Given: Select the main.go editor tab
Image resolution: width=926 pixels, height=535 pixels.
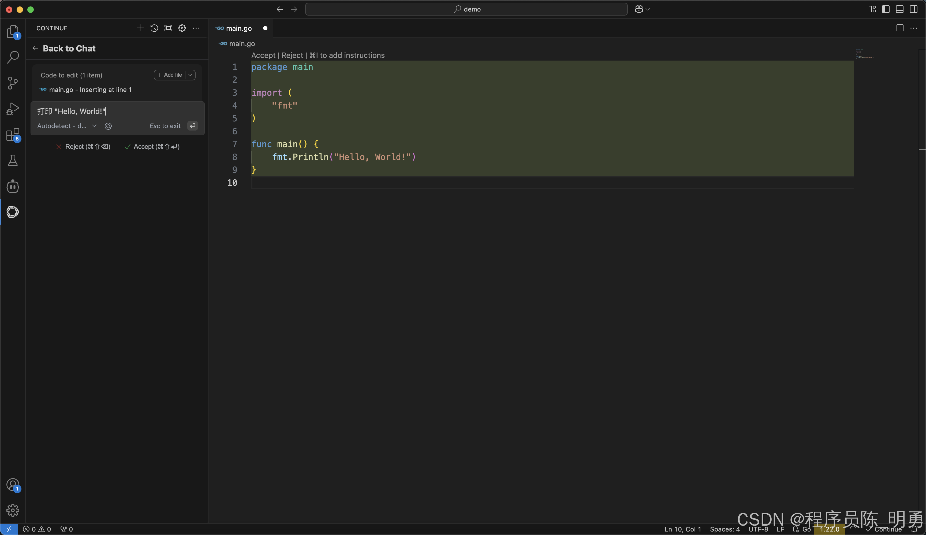Looking at the screenshot, I should click(239, 28).
